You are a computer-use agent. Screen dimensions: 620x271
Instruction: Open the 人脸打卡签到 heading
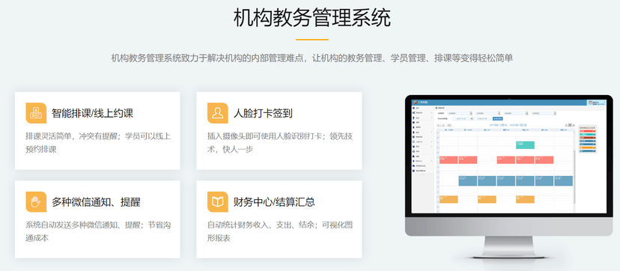pyautogui.click(x=263, y=113)
